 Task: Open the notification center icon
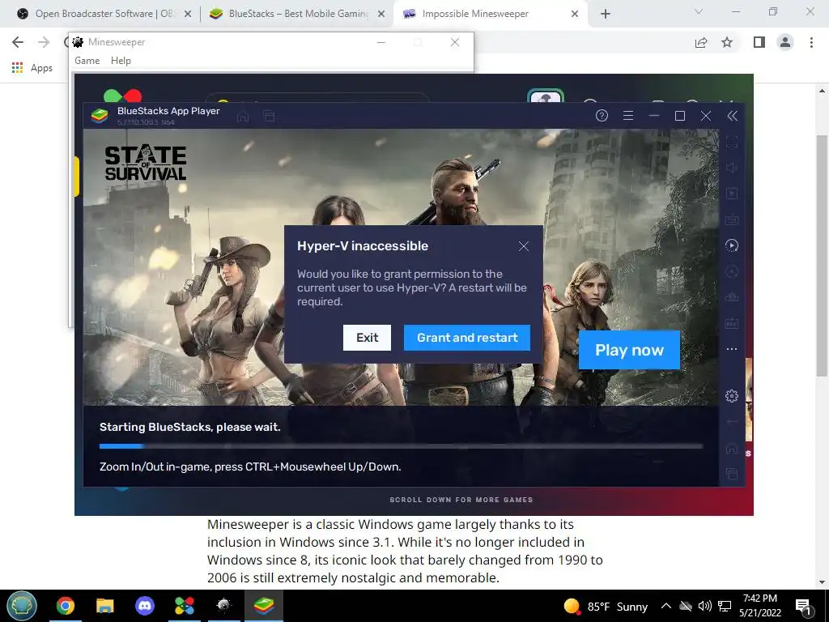pos(803,606)
